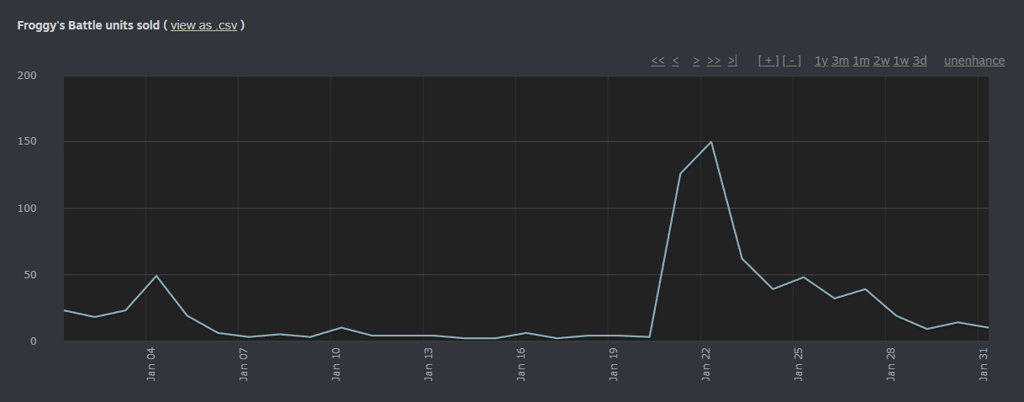
Task: Click the Jan 04 spike on the line
Action: point(156,276)
